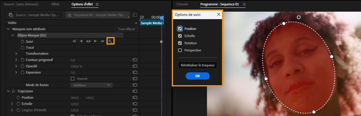Switch to the Console tab
This screenshot has width=361, height=116.
tap(182, 4)
